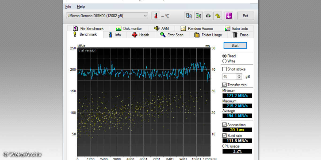Disable the Burst rate checkbox

click(x=224, y=135)
